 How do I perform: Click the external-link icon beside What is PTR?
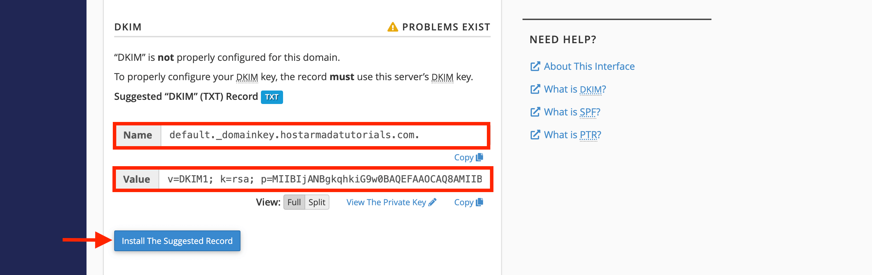(x=535, y=135)
